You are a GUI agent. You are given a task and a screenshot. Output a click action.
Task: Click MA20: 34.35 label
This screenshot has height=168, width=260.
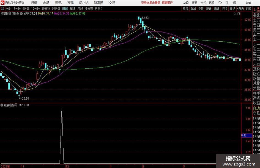[62, 14]
